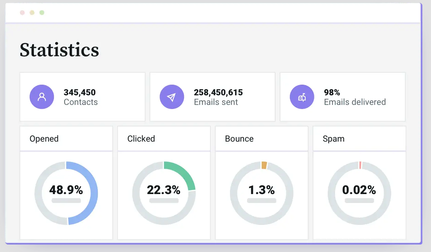The image size is (431, 252).
Task: Click the blue Opened donut chart ring
Action: (x=91, y=190)
